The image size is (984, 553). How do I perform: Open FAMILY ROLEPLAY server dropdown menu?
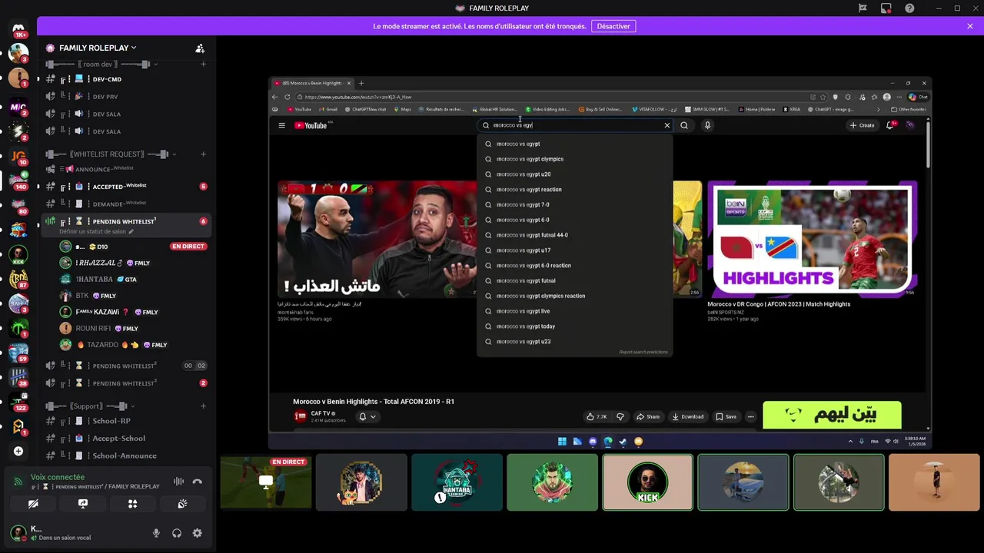pyautogui.click(x=98, y=48)
